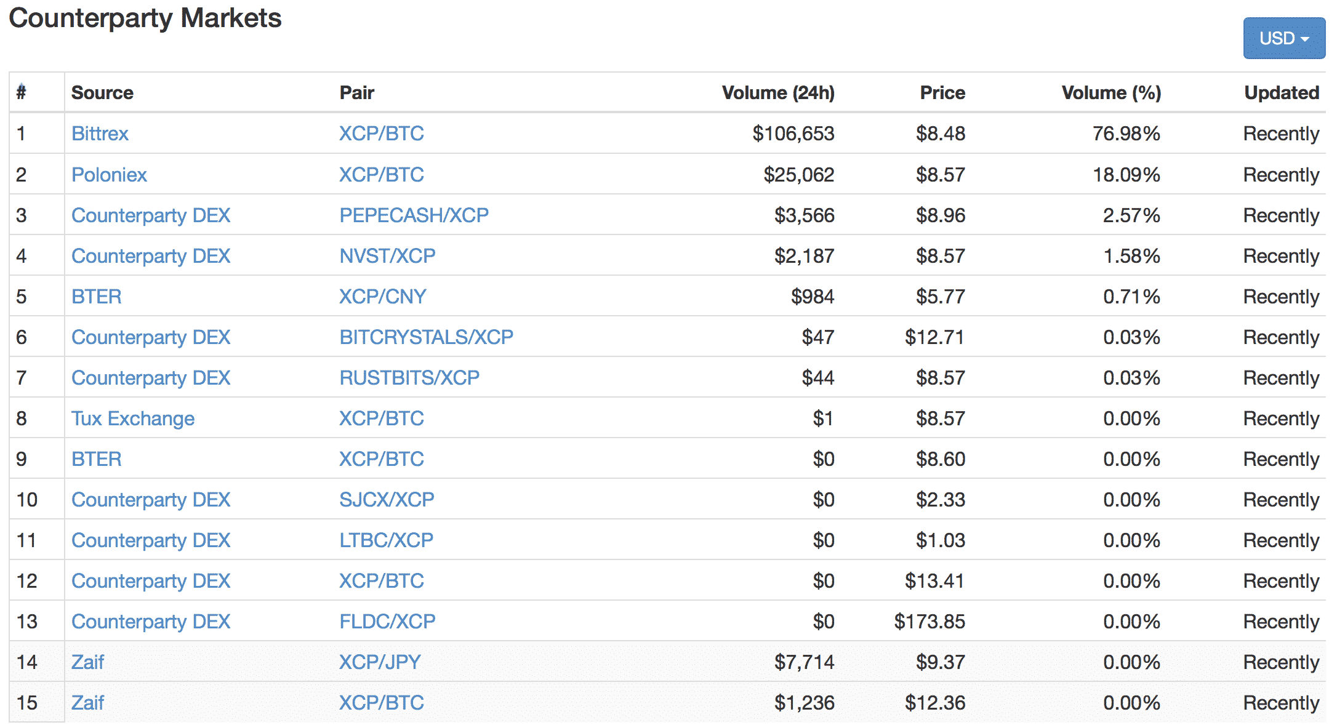This screenshot has width=1337, height=725.
Task: Open Counterparty DEX link in row 12
Action: 151,581
